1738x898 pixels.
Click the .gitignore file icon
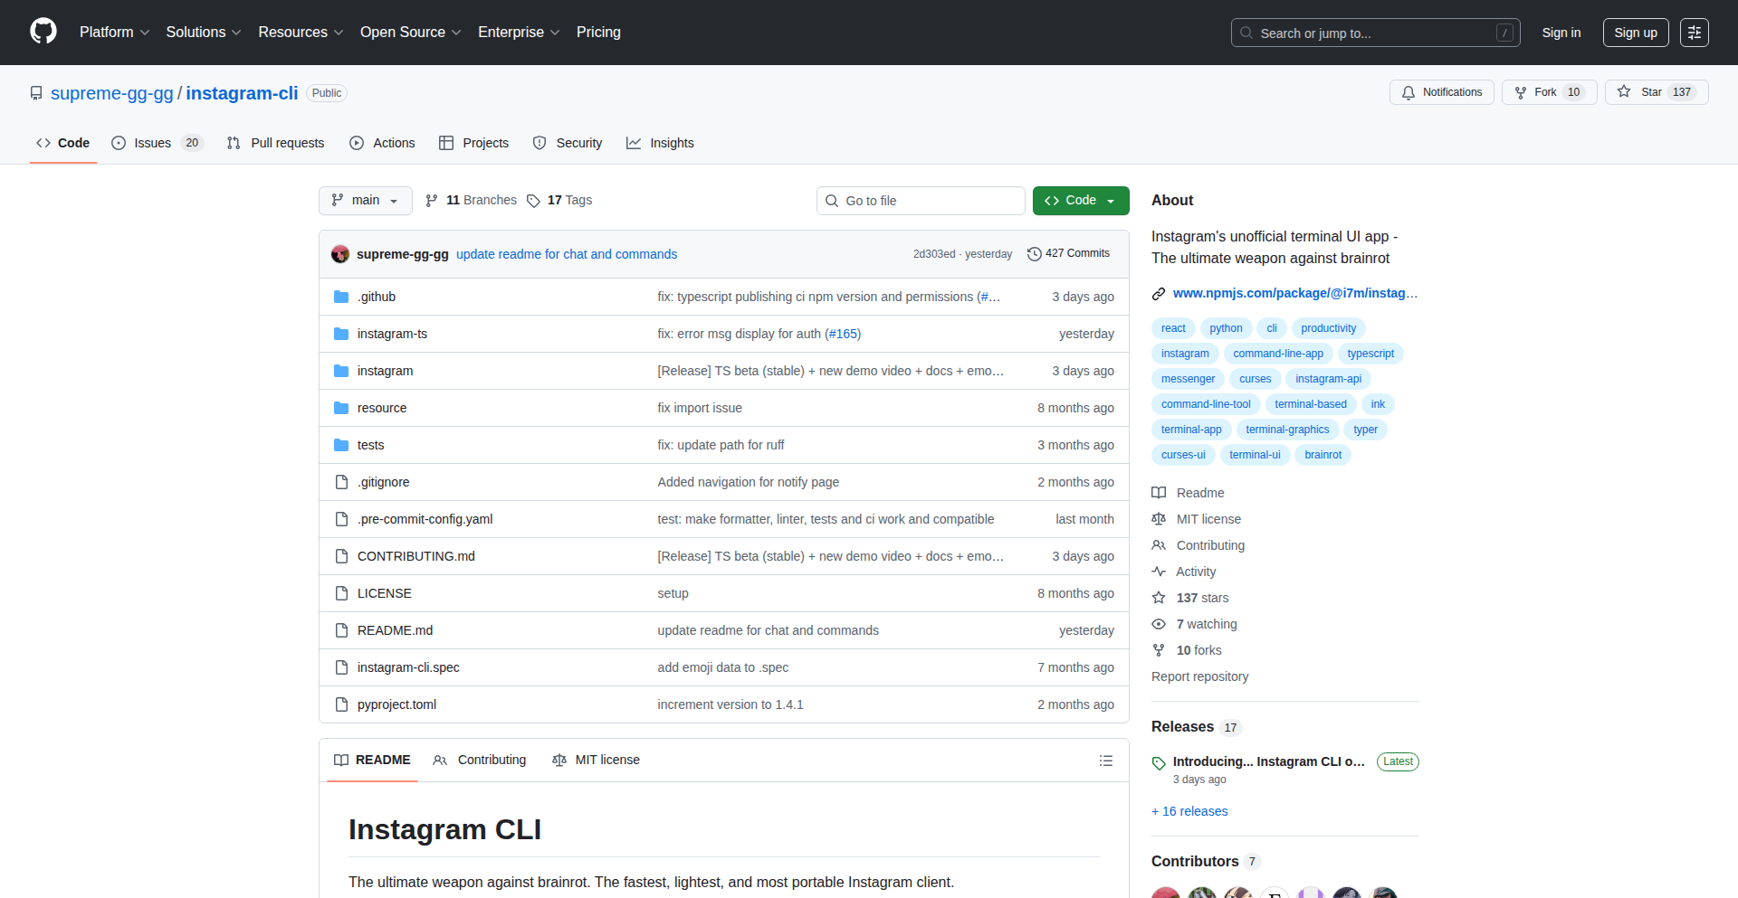pyautogui.click(x=341, y=482)
